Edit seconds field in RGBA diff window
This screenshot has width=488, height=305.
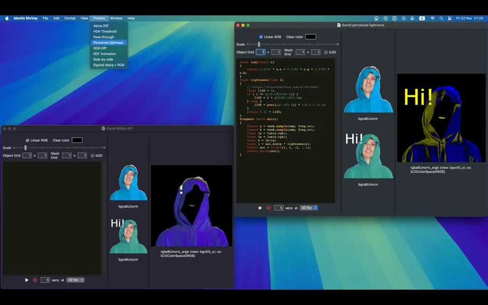tap(45, 280)
